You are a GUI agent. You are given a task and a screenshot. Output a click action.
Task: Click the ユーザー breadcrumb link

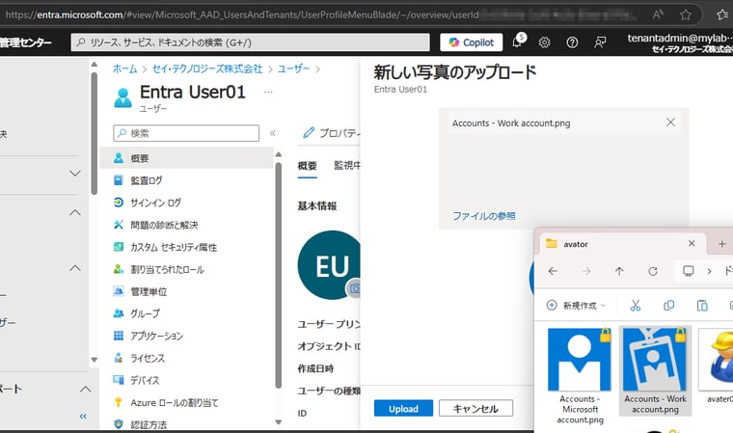(293, 69)
